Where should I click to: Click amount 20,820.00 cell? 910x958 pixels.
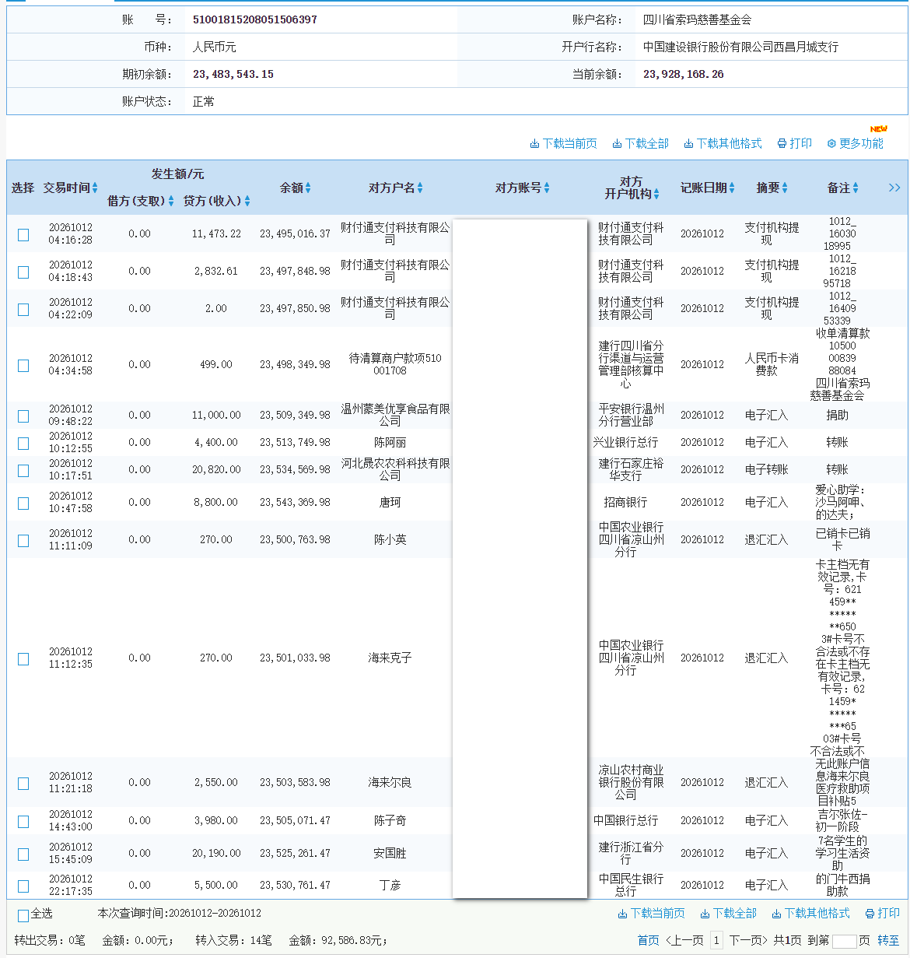pos(216,469)
